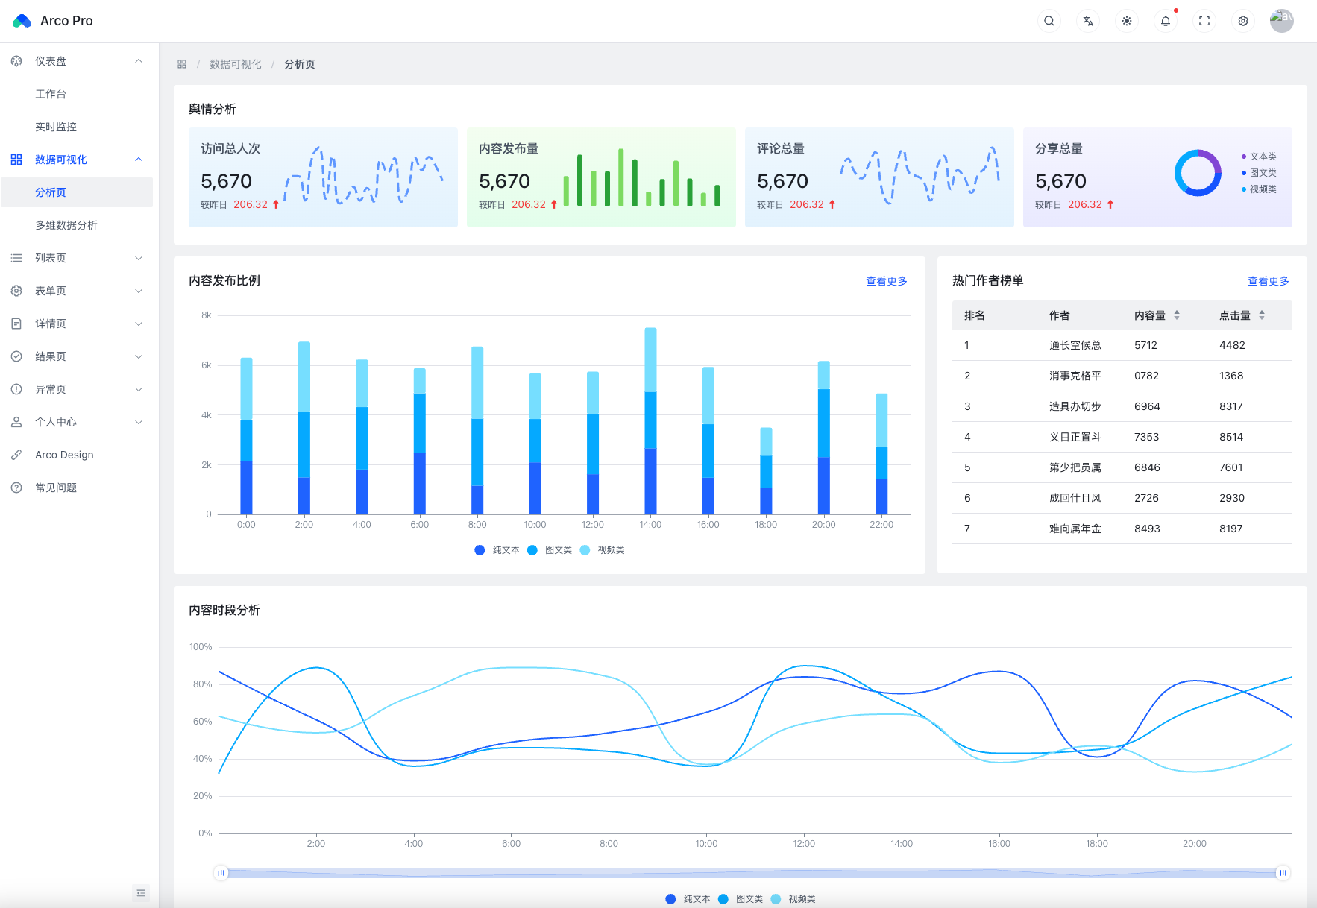The width and height of the screenshot is (1317, 908).
Task: Toggle 纯文本 legend in bar chart
Action: point(497,550)
